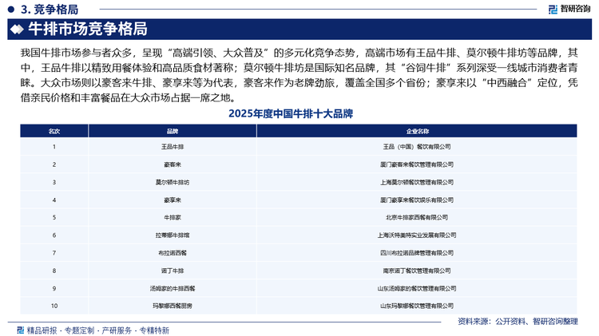Click rank number 10 in 玛黎娜西餐厨房 row
Image resolution: width=599 pixels, height=336 pixels.
click(54, 306)
